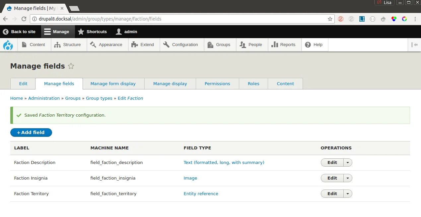
Task: Go back using the browser back arrow
Action: [x=5, y=19]
